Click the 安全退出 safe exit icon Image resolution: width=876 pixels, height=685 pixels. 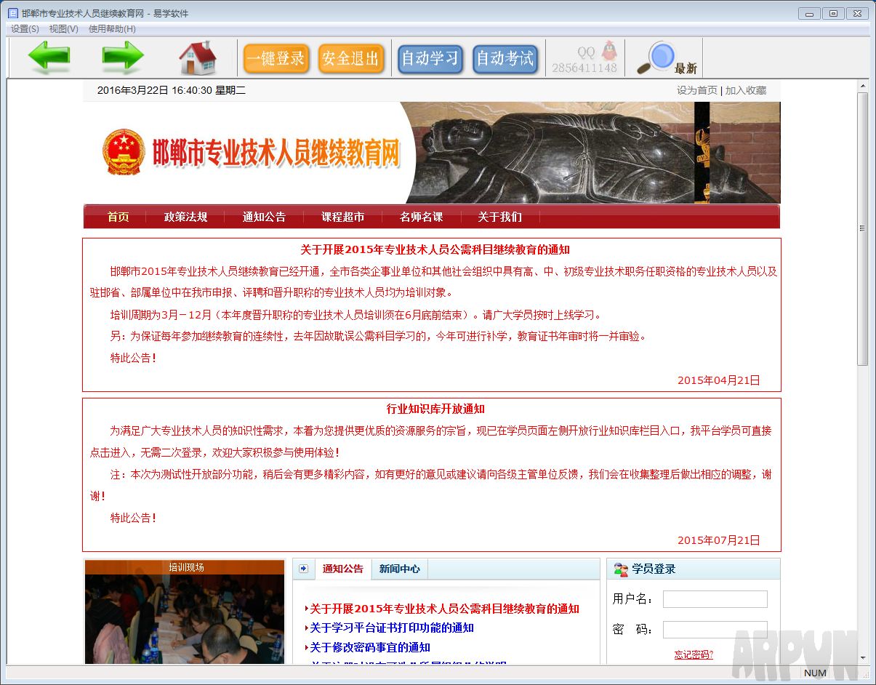(351, 58)
